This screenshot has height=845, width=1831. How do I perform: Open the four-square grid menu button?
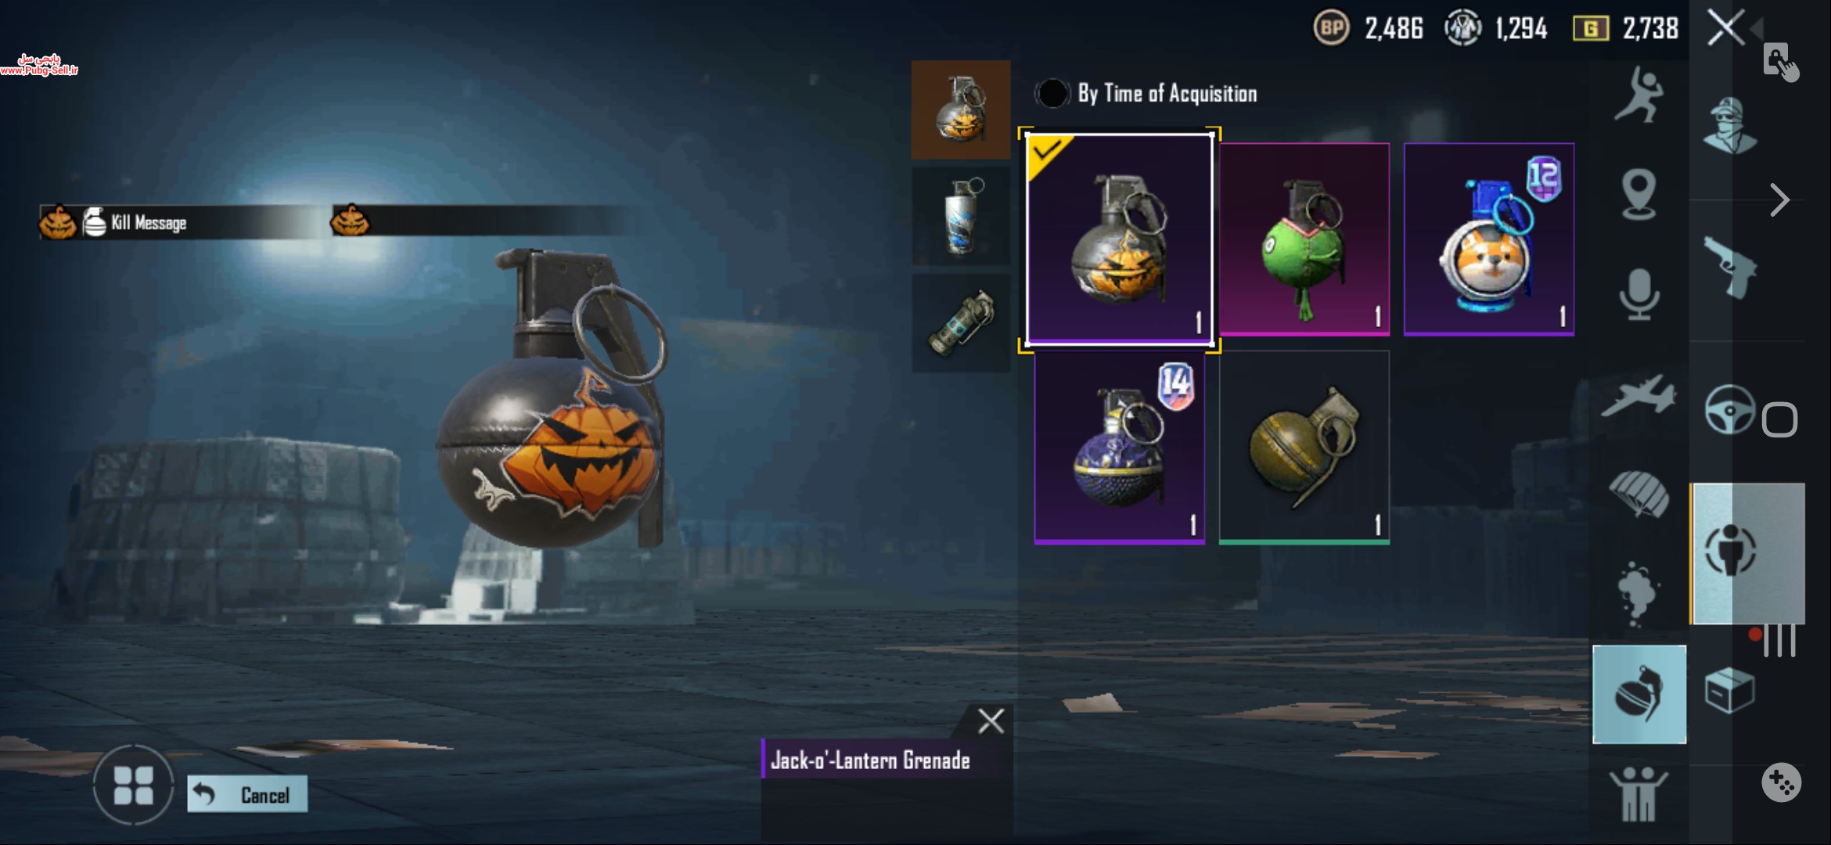click(x=133, y=785)
